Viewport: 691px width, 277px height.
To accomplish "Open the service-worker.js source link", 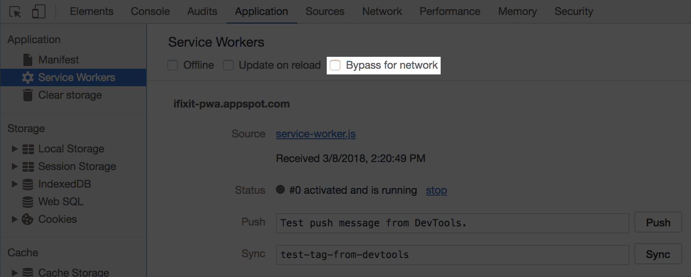I will pos(315,134).
